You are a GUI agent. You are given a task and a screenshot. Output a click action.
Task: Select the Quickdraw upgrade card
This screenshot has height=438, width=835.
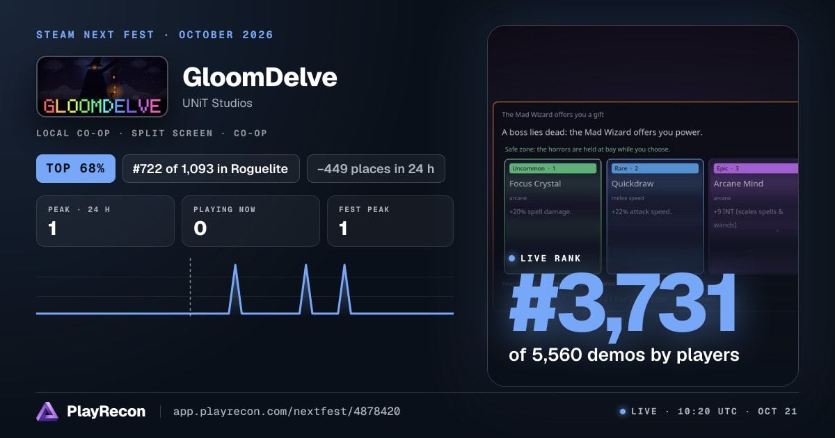[x=655, y=216]
